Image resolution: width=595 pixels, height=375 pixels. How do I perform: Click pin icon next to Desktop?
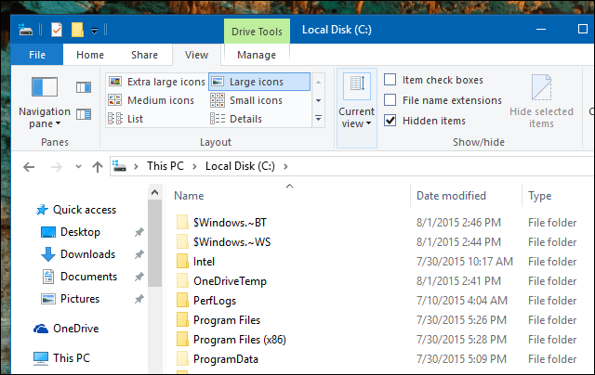click(139, 232)
